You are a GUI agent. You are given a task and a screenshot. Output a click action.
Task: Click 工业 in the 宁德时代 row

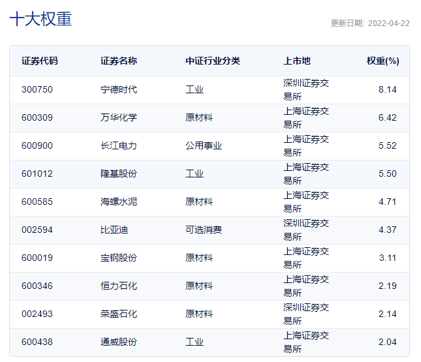[x=195, y=89]
